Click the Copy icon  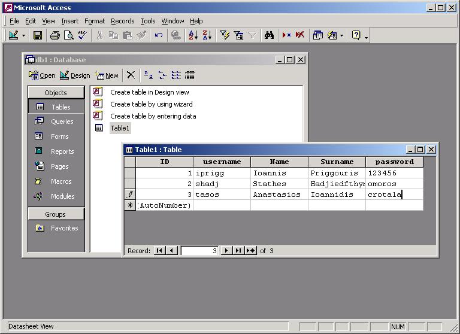(x=114, y=35)
